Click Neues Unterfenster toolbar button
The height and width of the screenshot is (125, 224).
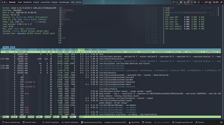[x=11, y=122]
